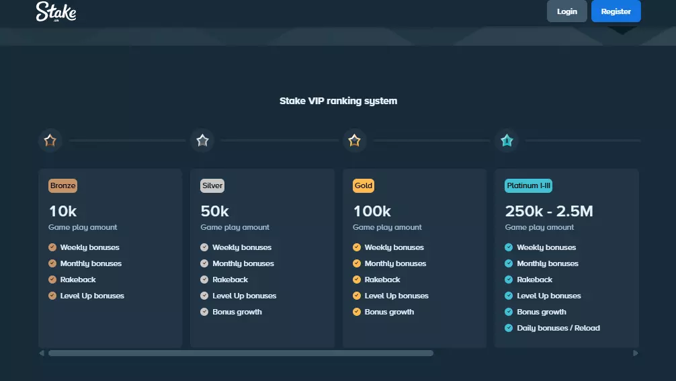Click 'Daily bonuses / Reload' text
The width and height of the screenshot is (676, 381).
pyautogui.click(x=558, y=328)
